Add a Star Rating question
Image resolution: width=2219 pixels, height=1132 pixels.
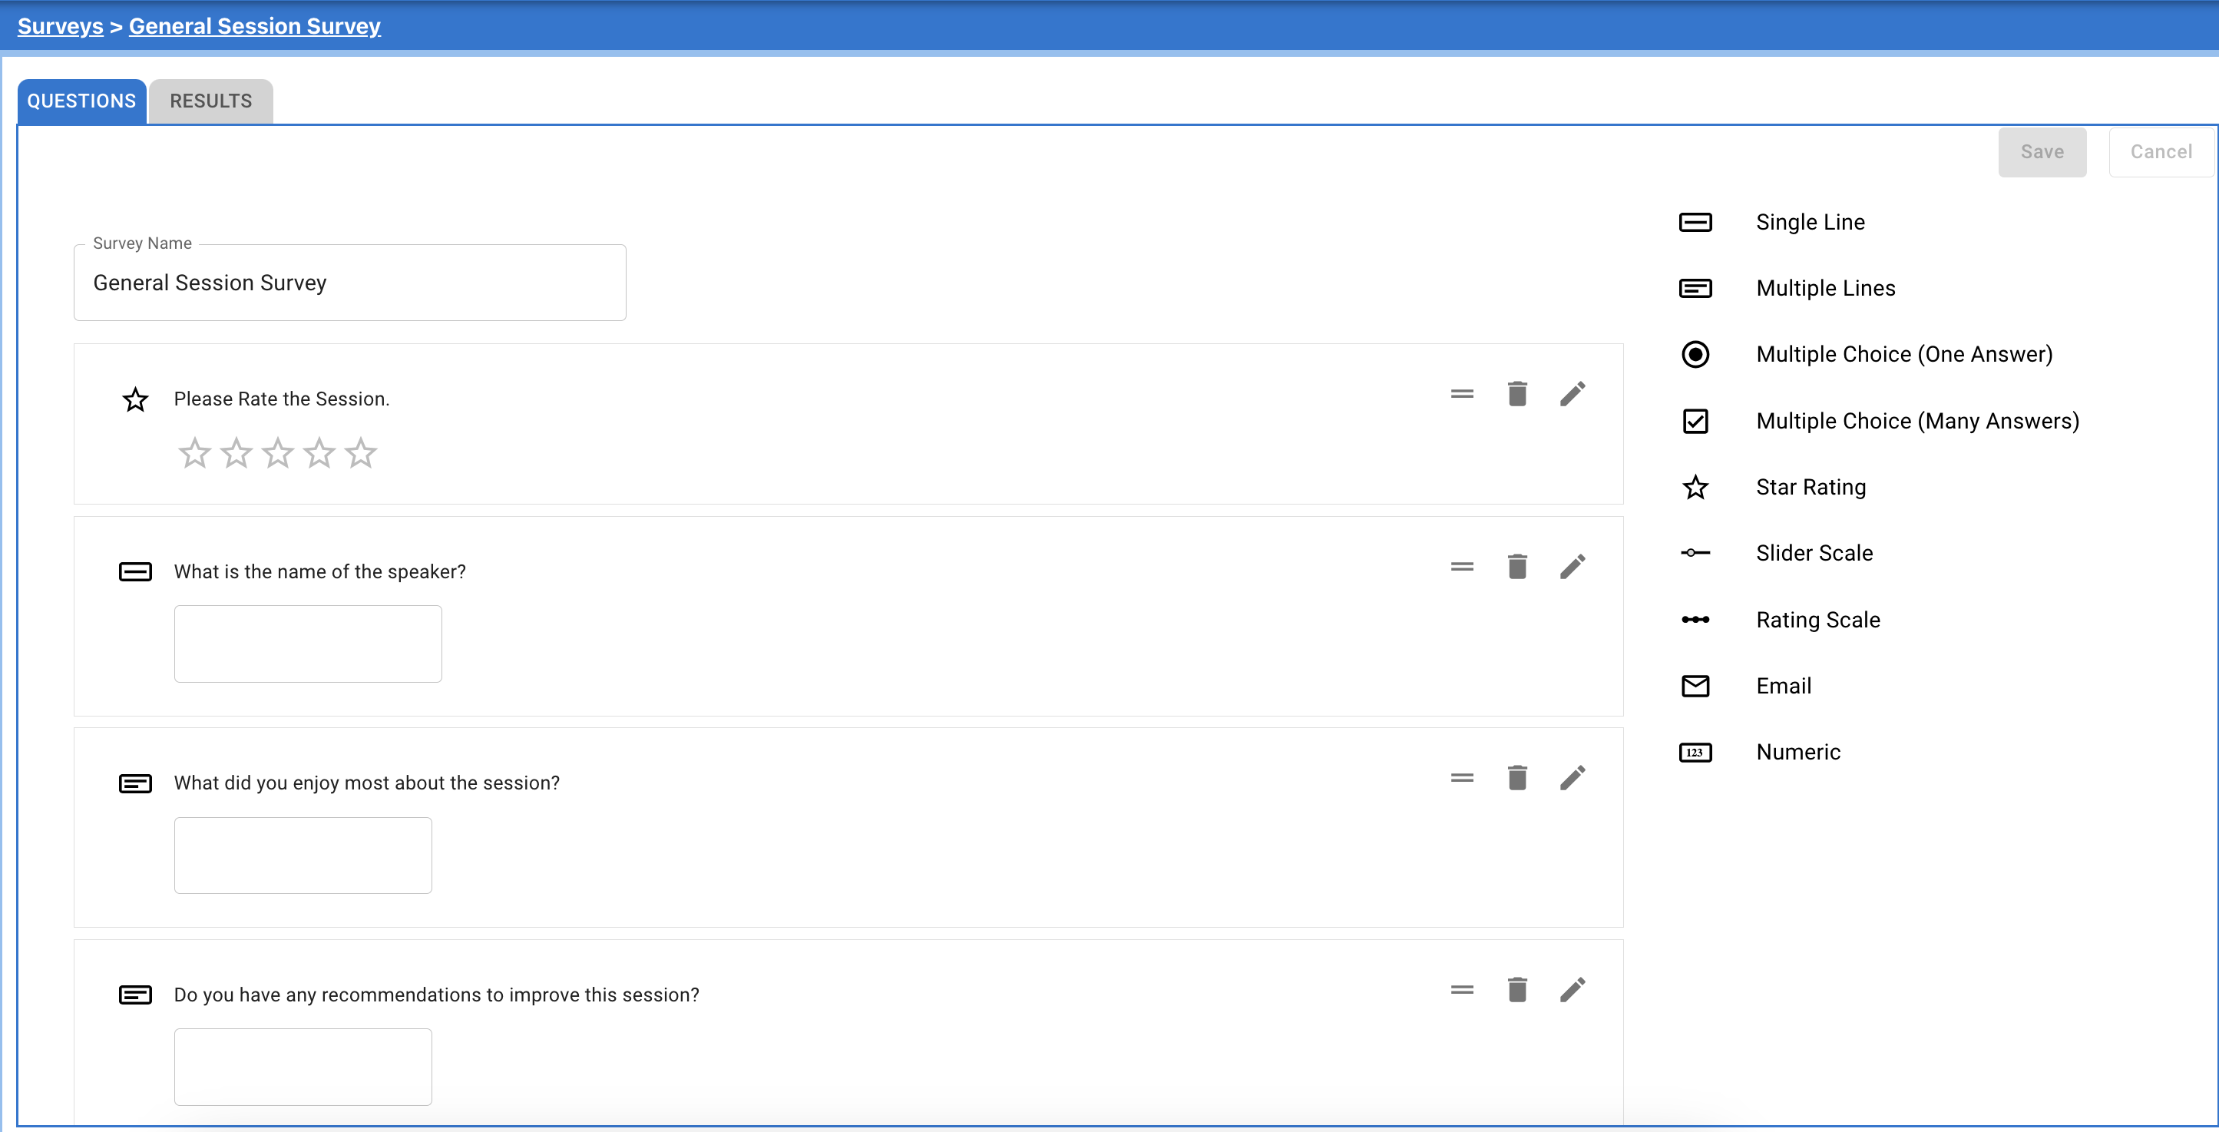(x=1811, y=487)
